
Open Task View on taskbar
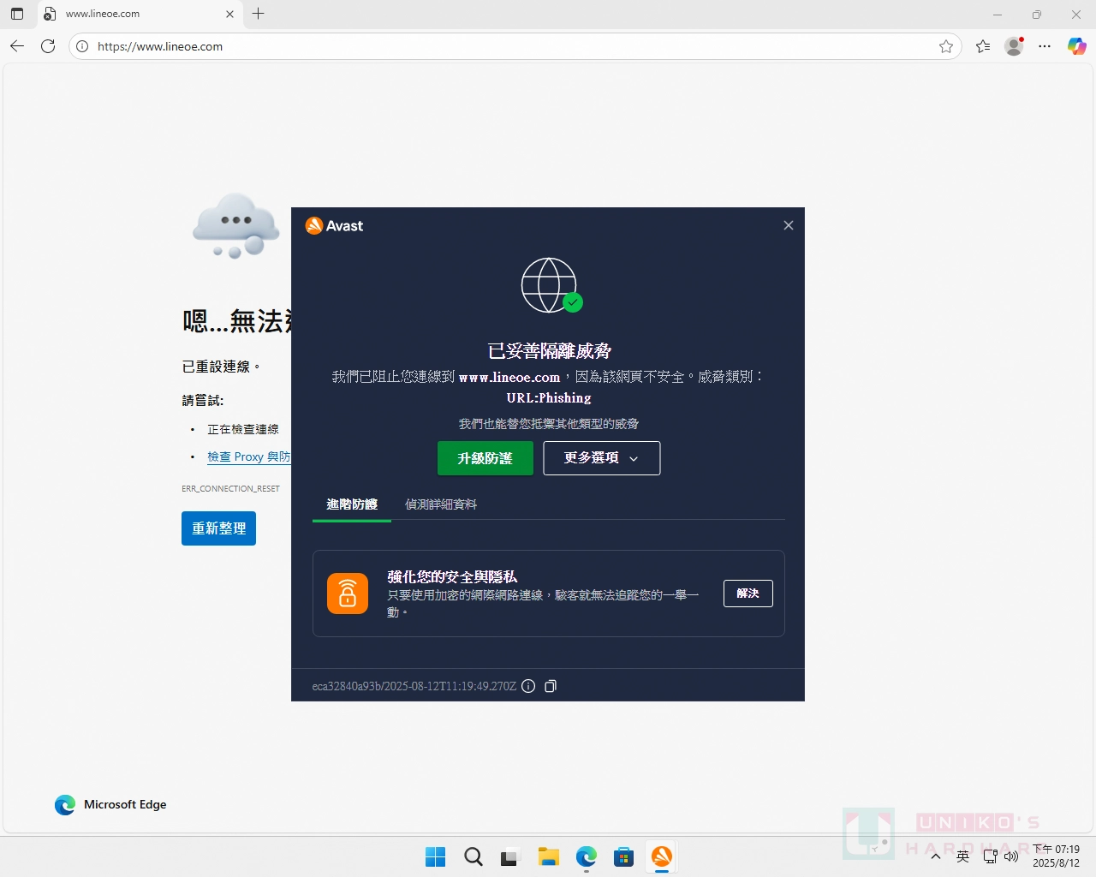[x=510, y=856]
